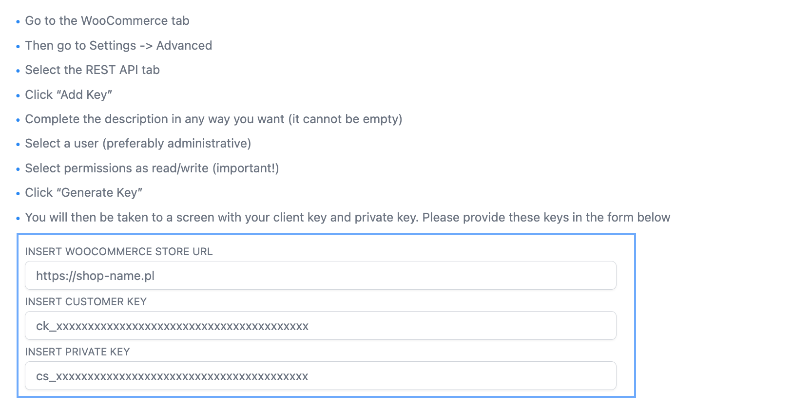Click the "Add Key" instruction line
The height and width of the screenshot is (408, 811).
[x=69, y=95]
